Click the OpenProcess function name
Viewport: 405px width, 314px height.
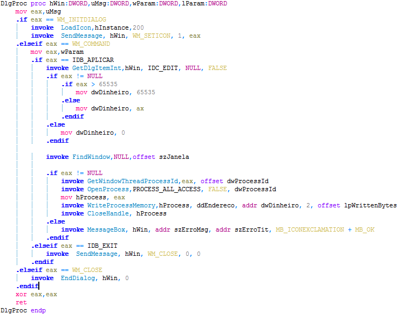[x=108, y=189]
